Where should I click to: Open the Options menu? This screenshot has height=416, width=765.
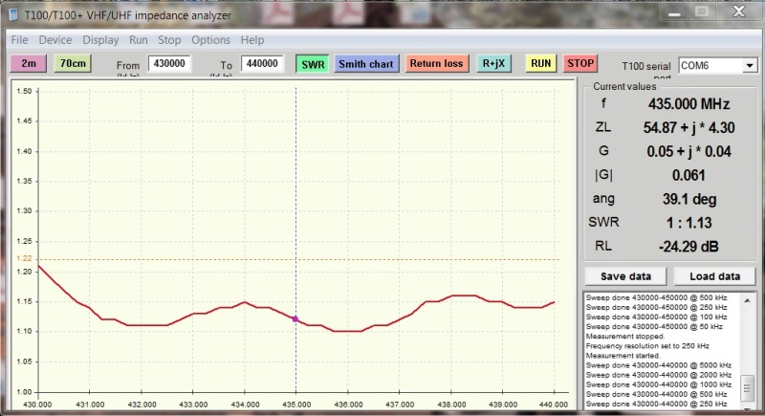point(210,40)
